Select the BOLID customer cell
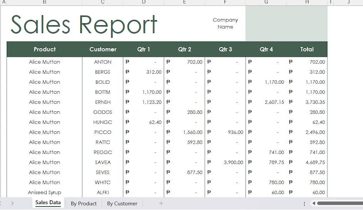This screenshot has width=363, height=210. pos(102,82)
